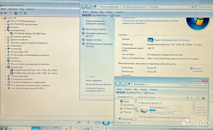The height and width of the screenshot is (130, 213).
Task: Select Звуковые, видео и игровые устройства icon
Action: pyautogui.click(x=8, y=43)
